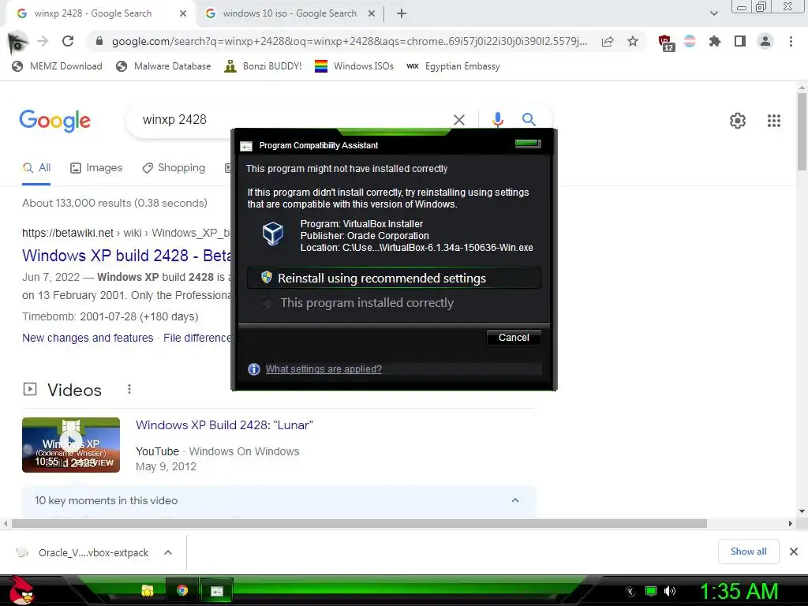The height and width of the screenshot is (606, 808).
Task: Click the Chrome address bar URL
Action: (x=350, y=41)
